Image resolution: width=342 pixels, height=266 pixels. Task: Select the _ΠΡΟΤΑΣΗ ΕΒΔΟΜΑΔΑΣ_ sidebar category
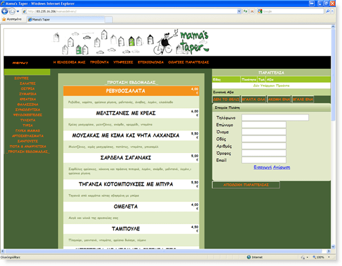coord(28,152)
